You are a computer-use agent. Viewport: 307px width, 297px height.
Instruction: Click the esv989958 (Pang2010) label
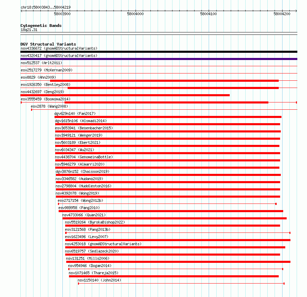pos(79,208)
